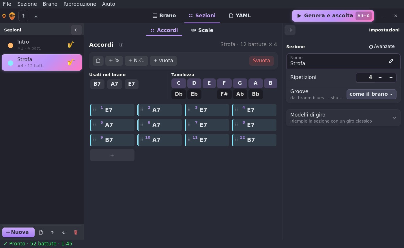The height and width of the screenshot is (248, 404).
Task: Collapse the Impostazioni panel with right arrow
Action: click(290, 30)
